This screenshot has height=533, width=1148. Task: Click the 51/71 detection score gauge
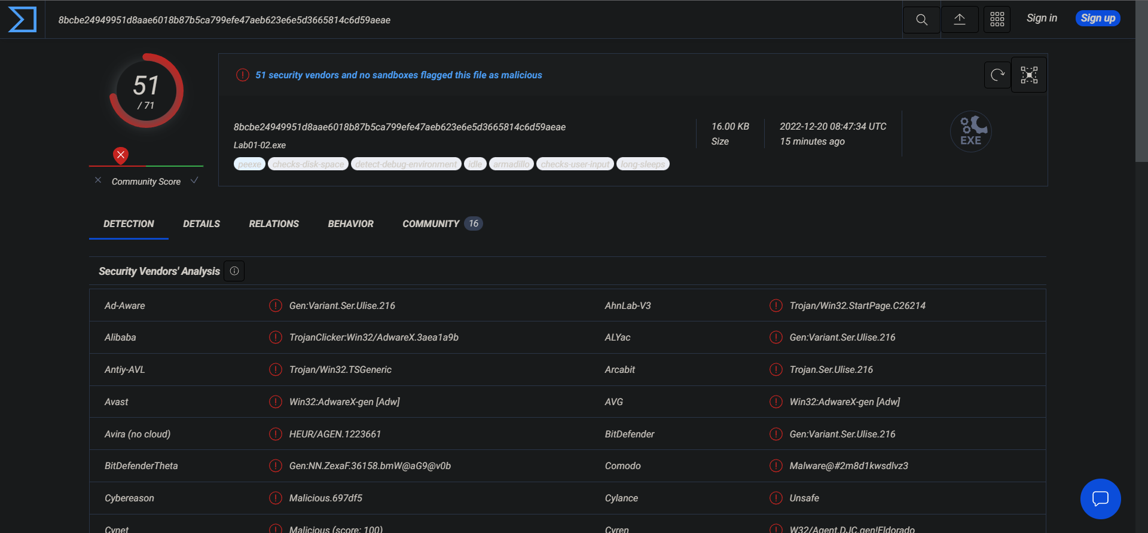pos(146,91)
